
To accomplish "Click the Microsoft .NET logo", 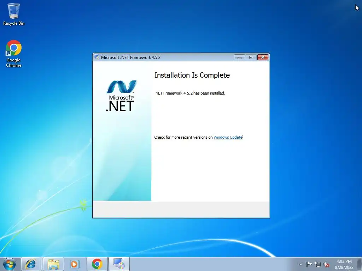I will click(x=121, y=96).
